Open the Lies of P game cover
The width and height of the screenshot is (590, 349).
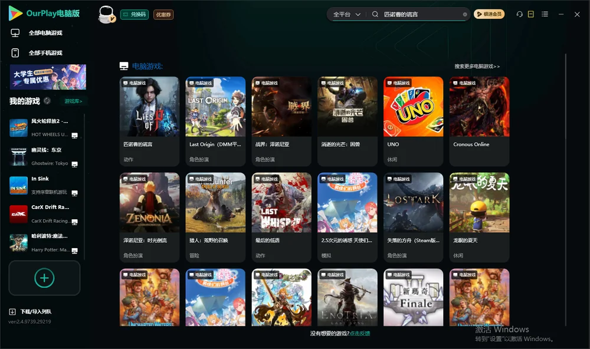149,107
